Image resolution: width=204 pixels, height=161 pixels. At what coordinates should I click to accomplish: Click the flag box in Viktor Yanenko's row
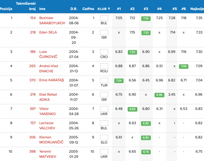(104, 109)
